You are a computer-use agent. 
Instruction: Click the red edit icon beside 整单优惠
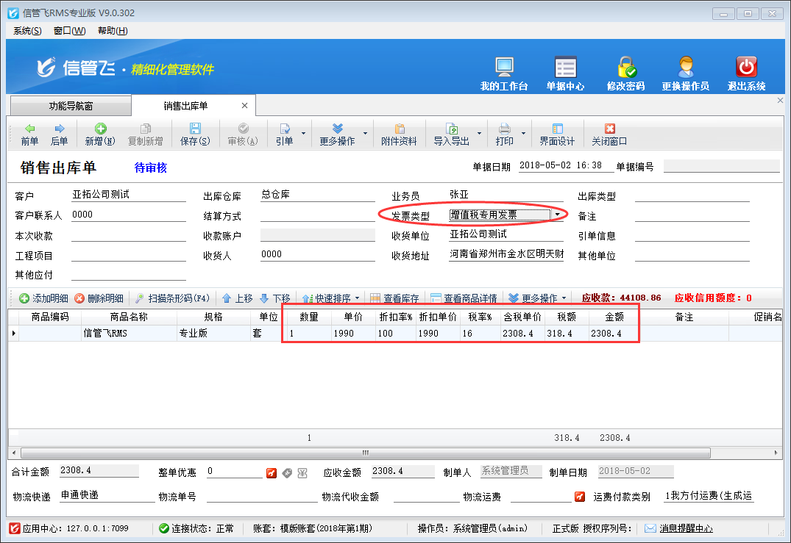[x=272, y=472]
